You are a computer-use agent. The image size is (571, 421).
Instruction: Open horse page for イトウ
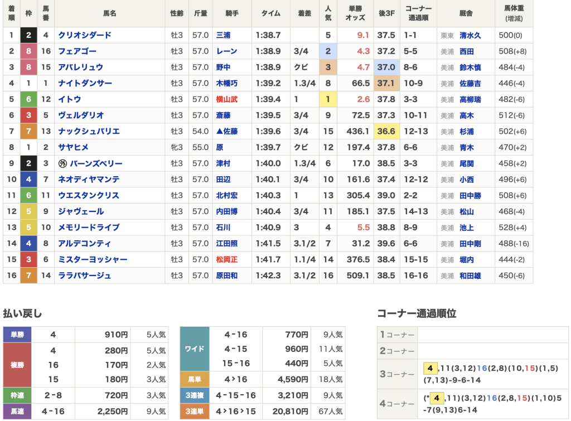70,99
